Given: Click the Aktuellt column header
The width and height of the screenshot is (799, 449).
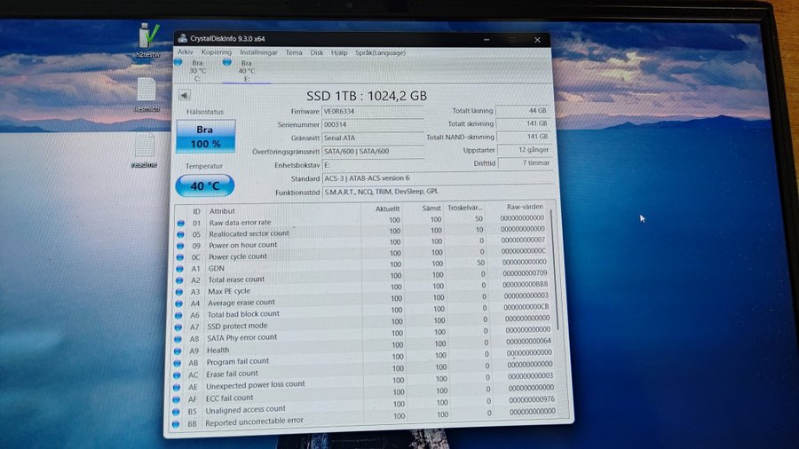Looking at the screenshot, I should coord(387,209).
